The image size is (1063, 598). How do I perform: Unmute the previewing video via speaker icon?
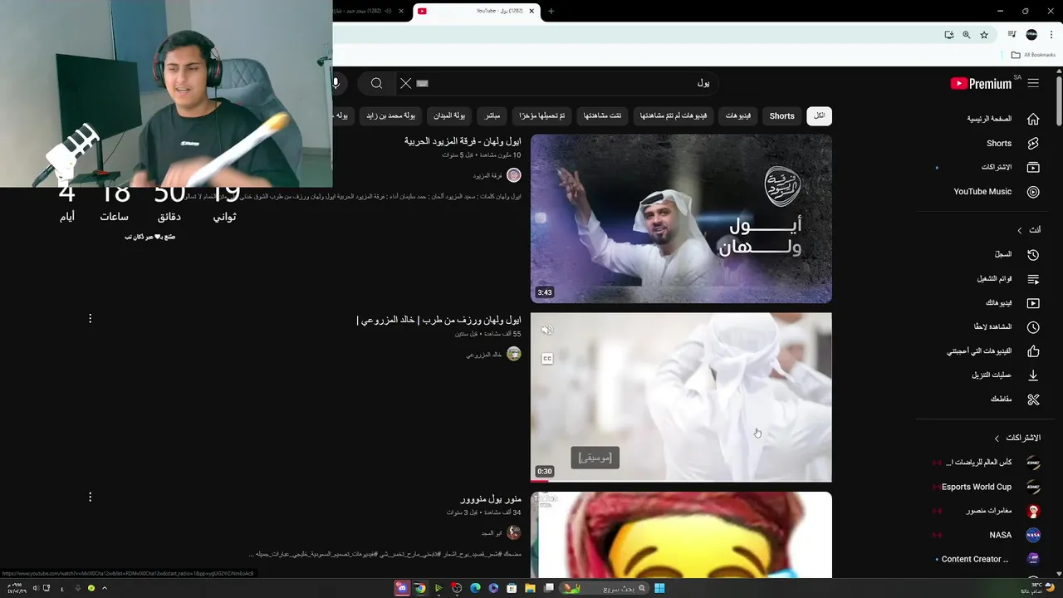pyautogui.click(x=547, y=330)
